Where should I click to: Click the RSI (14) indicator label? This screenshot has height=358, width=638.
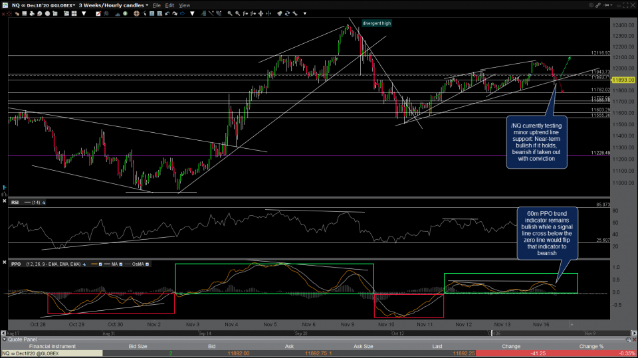click(x=25, y=202)
